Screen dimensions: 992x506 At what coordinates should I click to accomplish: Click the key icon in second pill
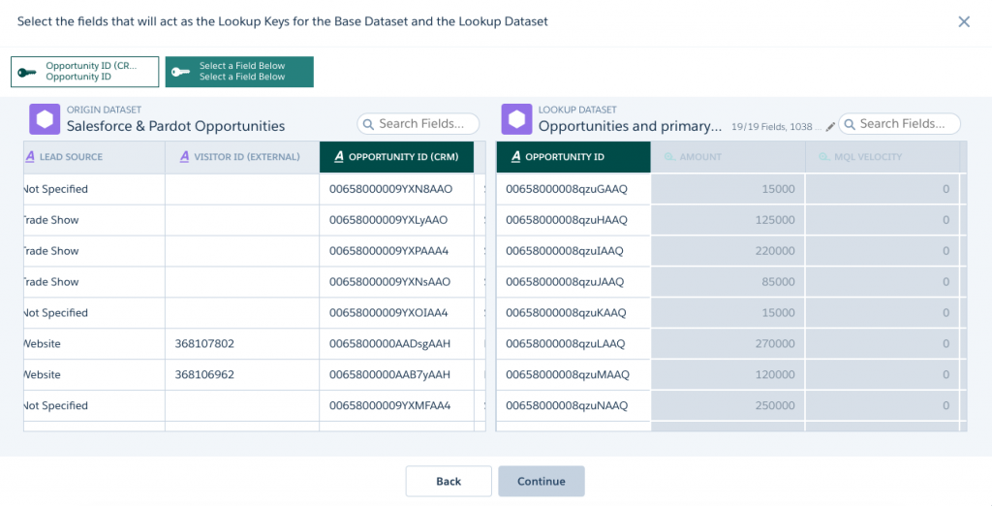click(x=181, y=72)
